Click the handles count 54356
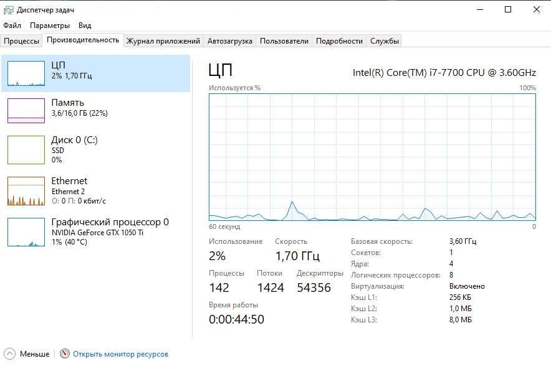The image size is (551, 369). point(314,287)
